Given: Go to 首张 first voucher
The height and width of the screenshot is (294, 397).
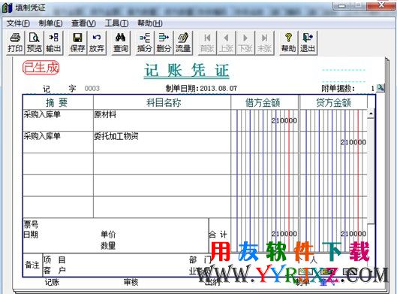Looking at the screenshot, I should coord(207,43).
